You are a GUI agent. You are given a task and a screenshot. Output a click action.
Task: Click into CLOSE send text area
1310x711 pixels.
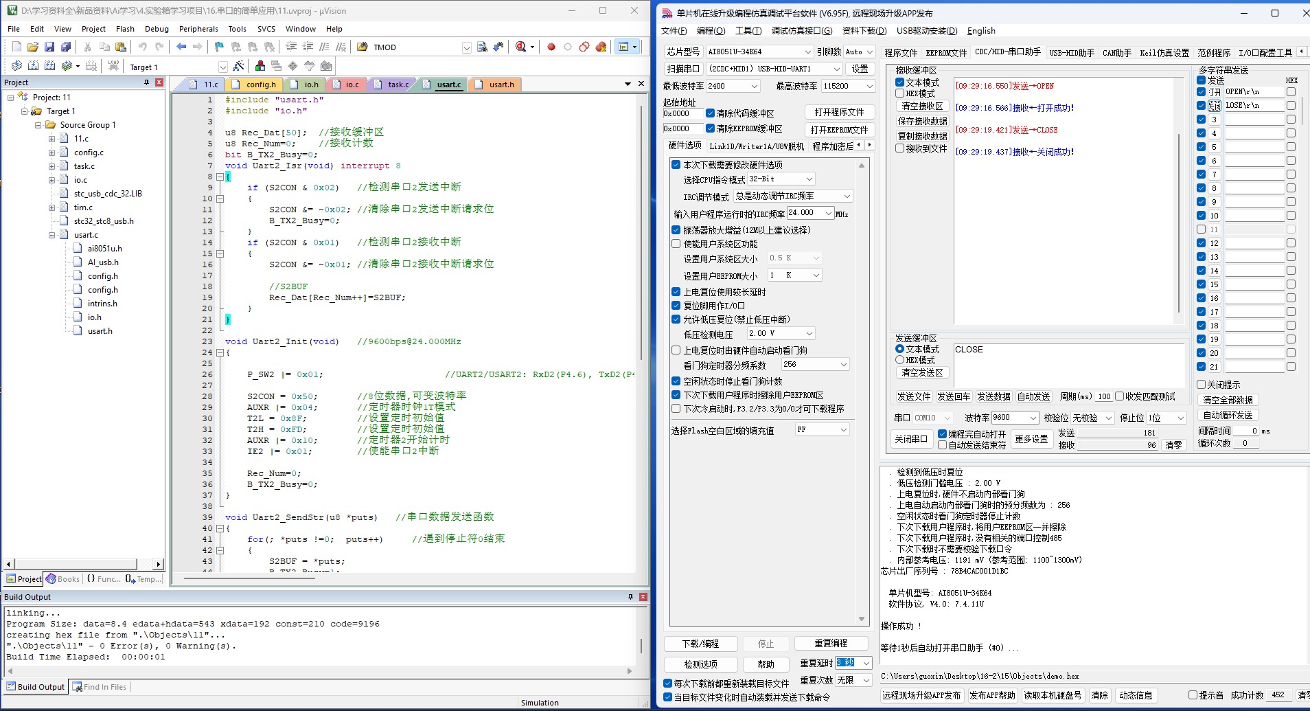point(1069,364)
